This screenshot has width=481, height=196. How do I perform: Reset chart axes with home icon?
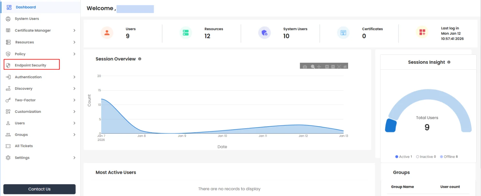tap(345, 67)
